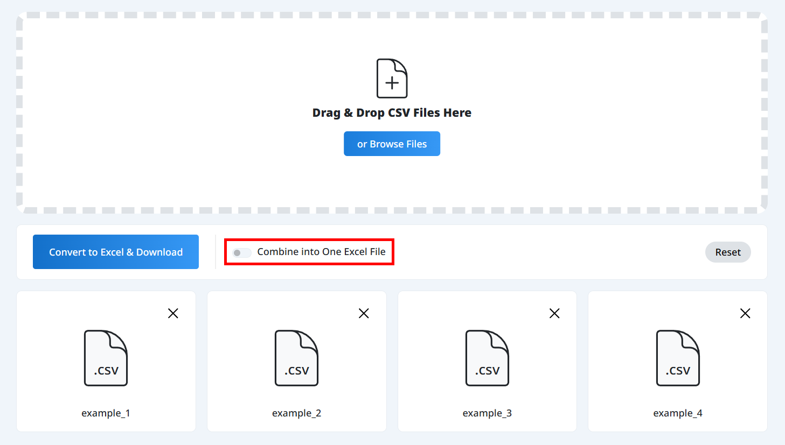Click the example_2 CSV file icon

point(296,358)
